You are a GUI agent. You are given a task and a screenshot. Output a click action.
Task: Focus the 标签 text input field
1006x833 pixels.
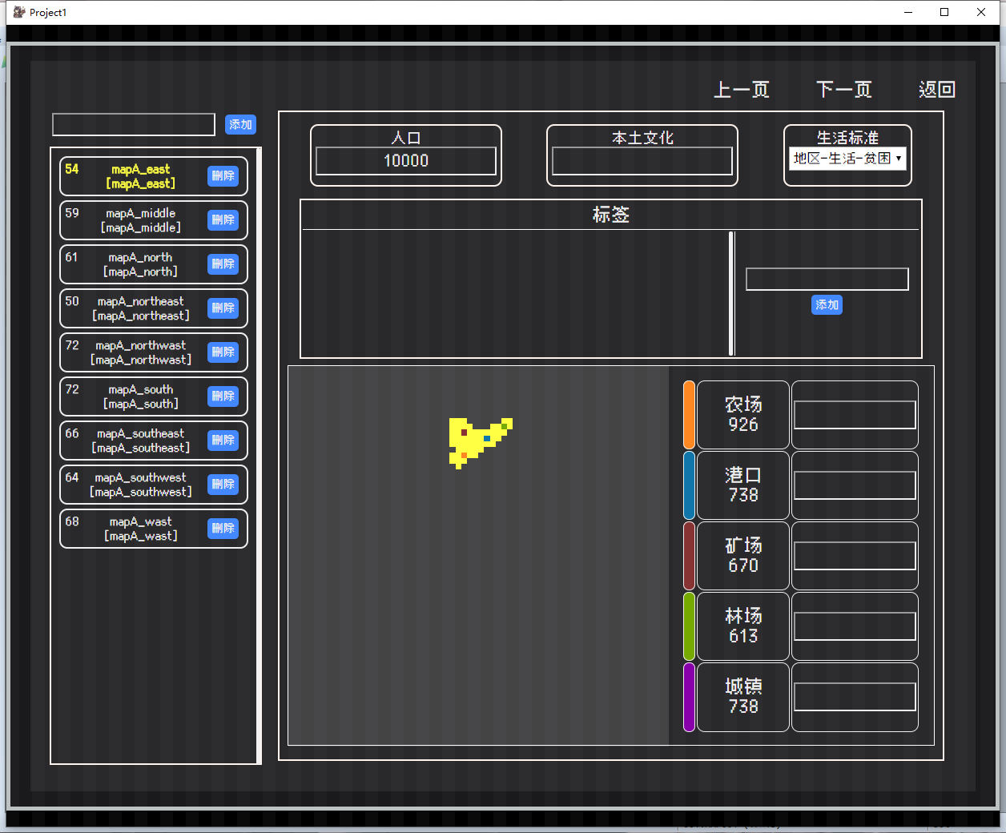827,279
